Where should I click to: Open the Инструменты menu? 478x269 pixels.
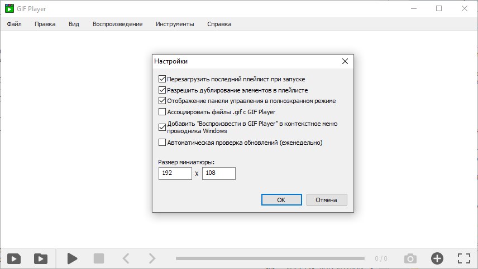[x=175, y=24]
